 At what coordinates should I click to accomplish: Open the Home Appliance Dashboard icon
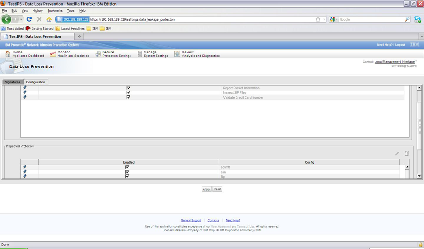point(8,54)
